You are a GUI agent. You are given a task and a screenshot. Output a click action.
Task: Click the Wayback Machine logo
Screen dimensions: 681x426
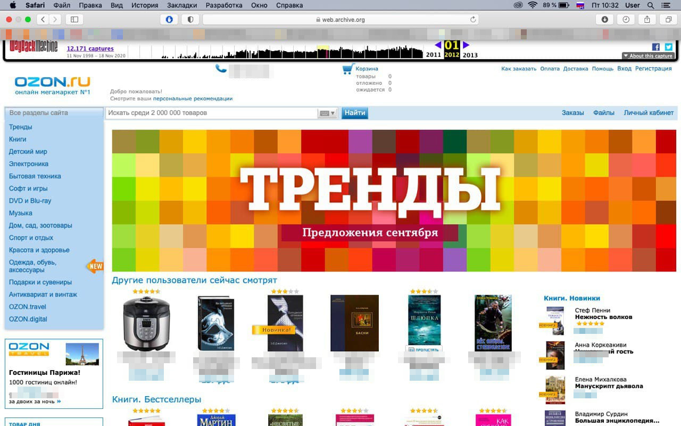(x=34, y=46)
